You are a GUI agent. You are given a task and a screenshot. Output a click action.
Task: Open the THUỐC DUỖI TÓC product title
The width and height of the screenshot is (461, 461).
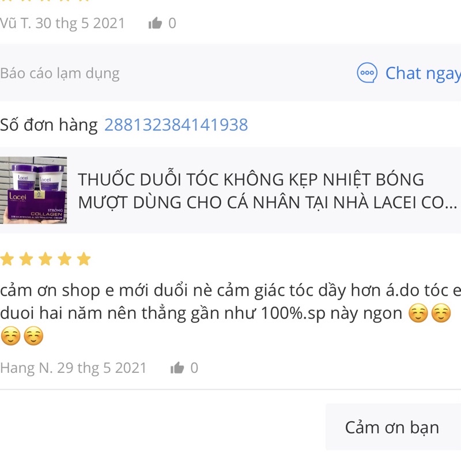(x=267, y=191)
